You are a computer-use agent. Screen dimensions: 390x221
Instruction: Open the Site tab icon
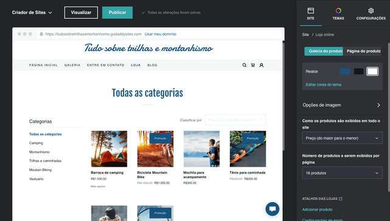(311, 11)
